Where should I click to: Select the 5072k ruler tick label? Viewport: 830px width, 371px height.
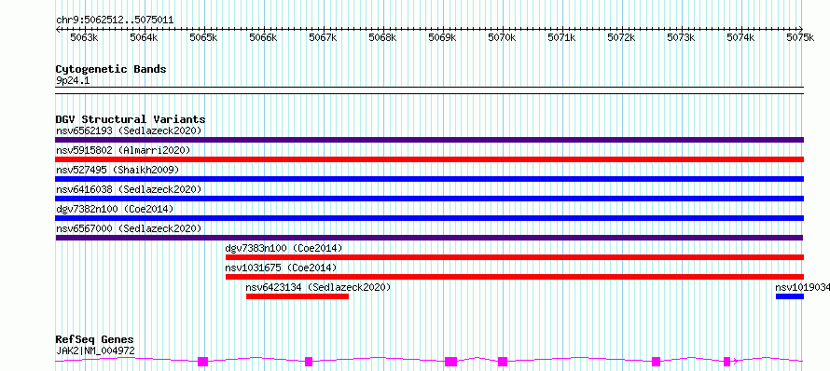point(621,37)
